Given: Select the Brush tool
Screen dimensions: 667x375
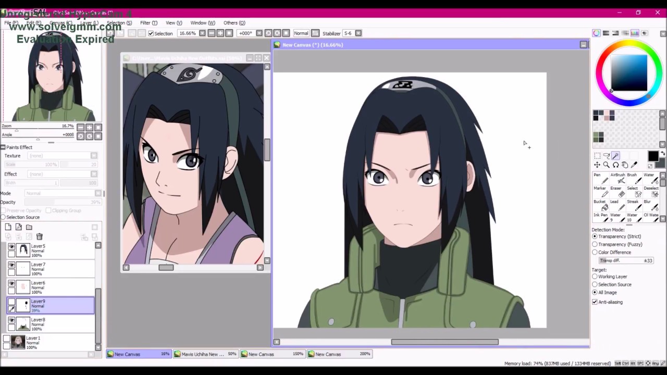Looking at the screenshot, I should [x=633, y=179].
